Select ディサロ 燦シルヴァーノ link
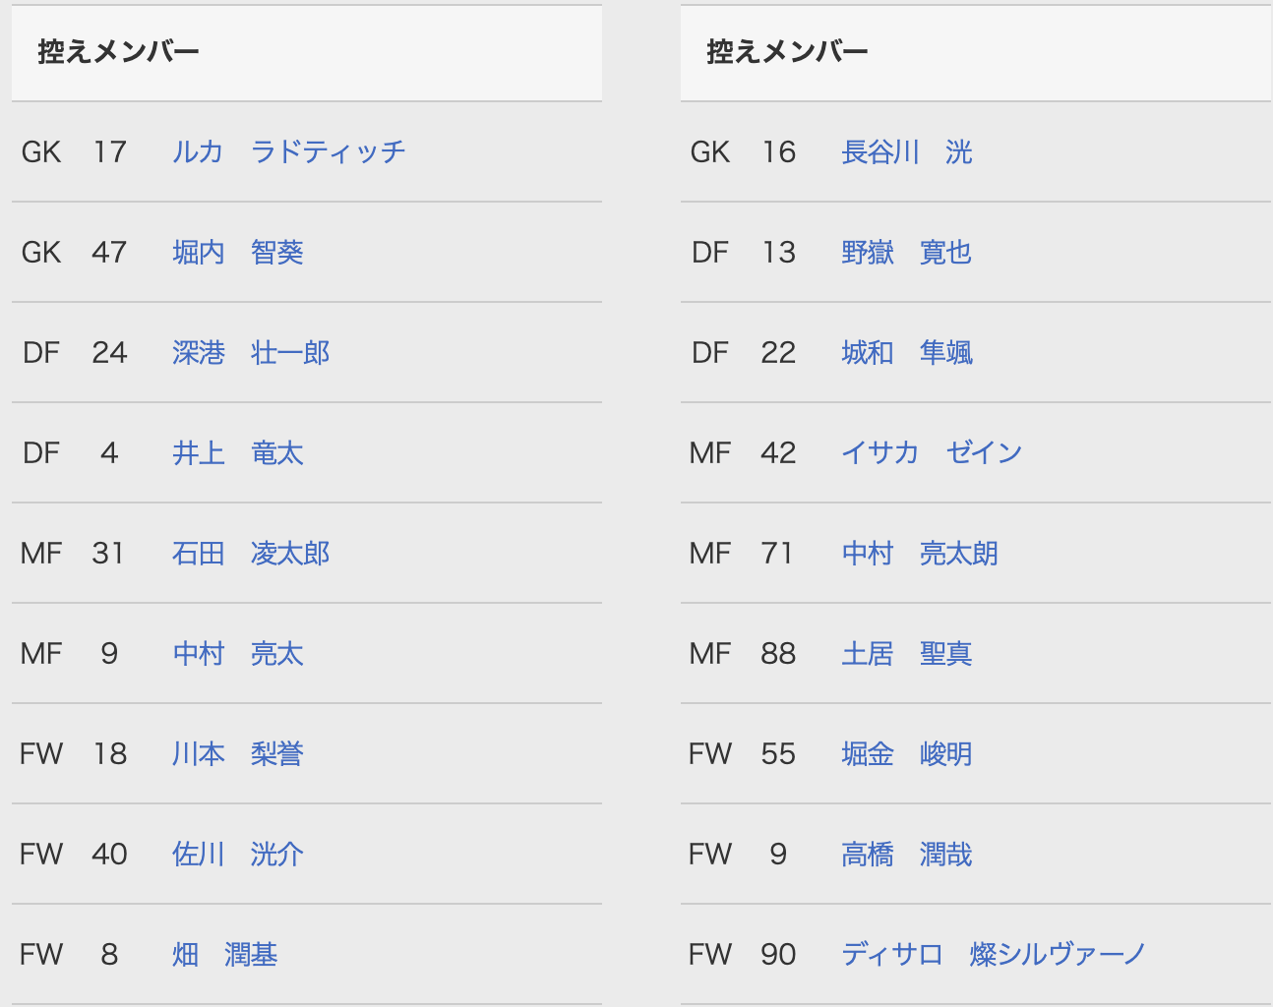Viewport: 1273px width, 1007px height. click(994, 955)
